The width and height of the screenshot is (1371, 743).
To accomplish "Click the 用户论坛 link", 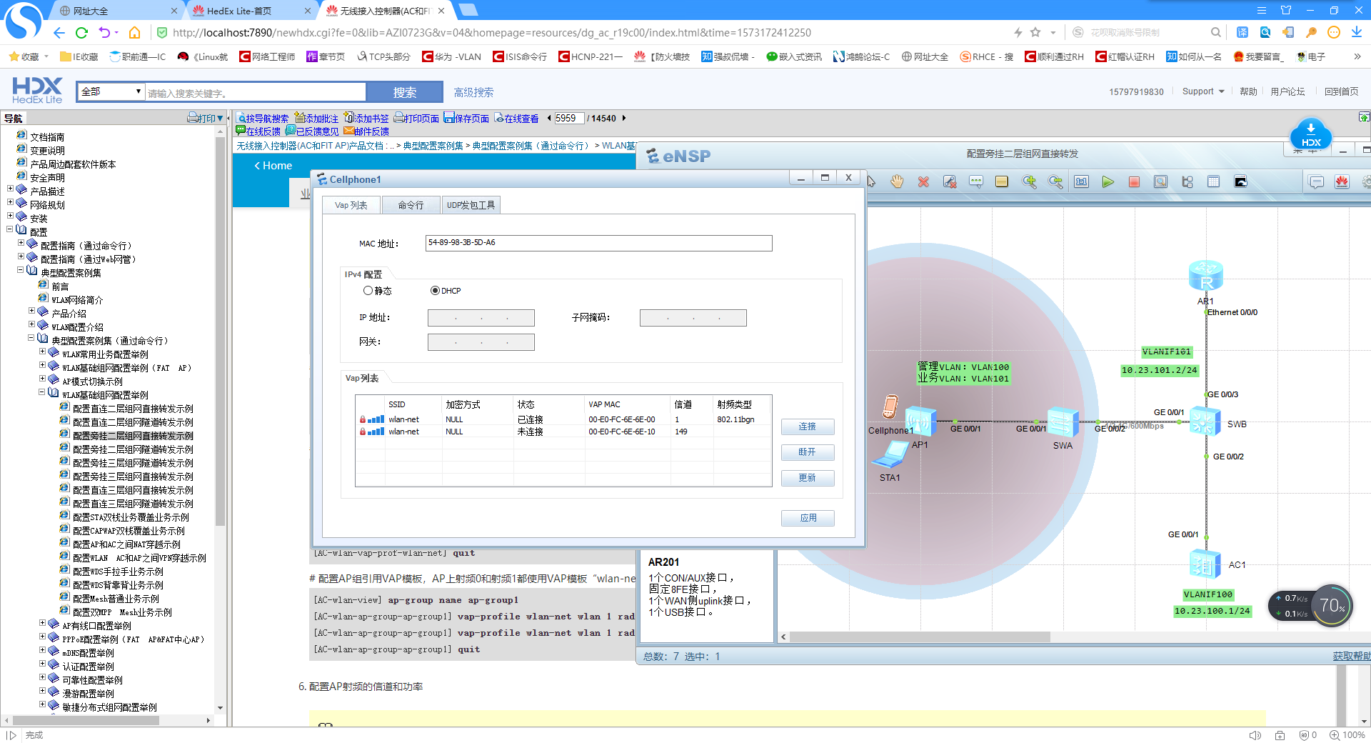I will coord(1287,91).
